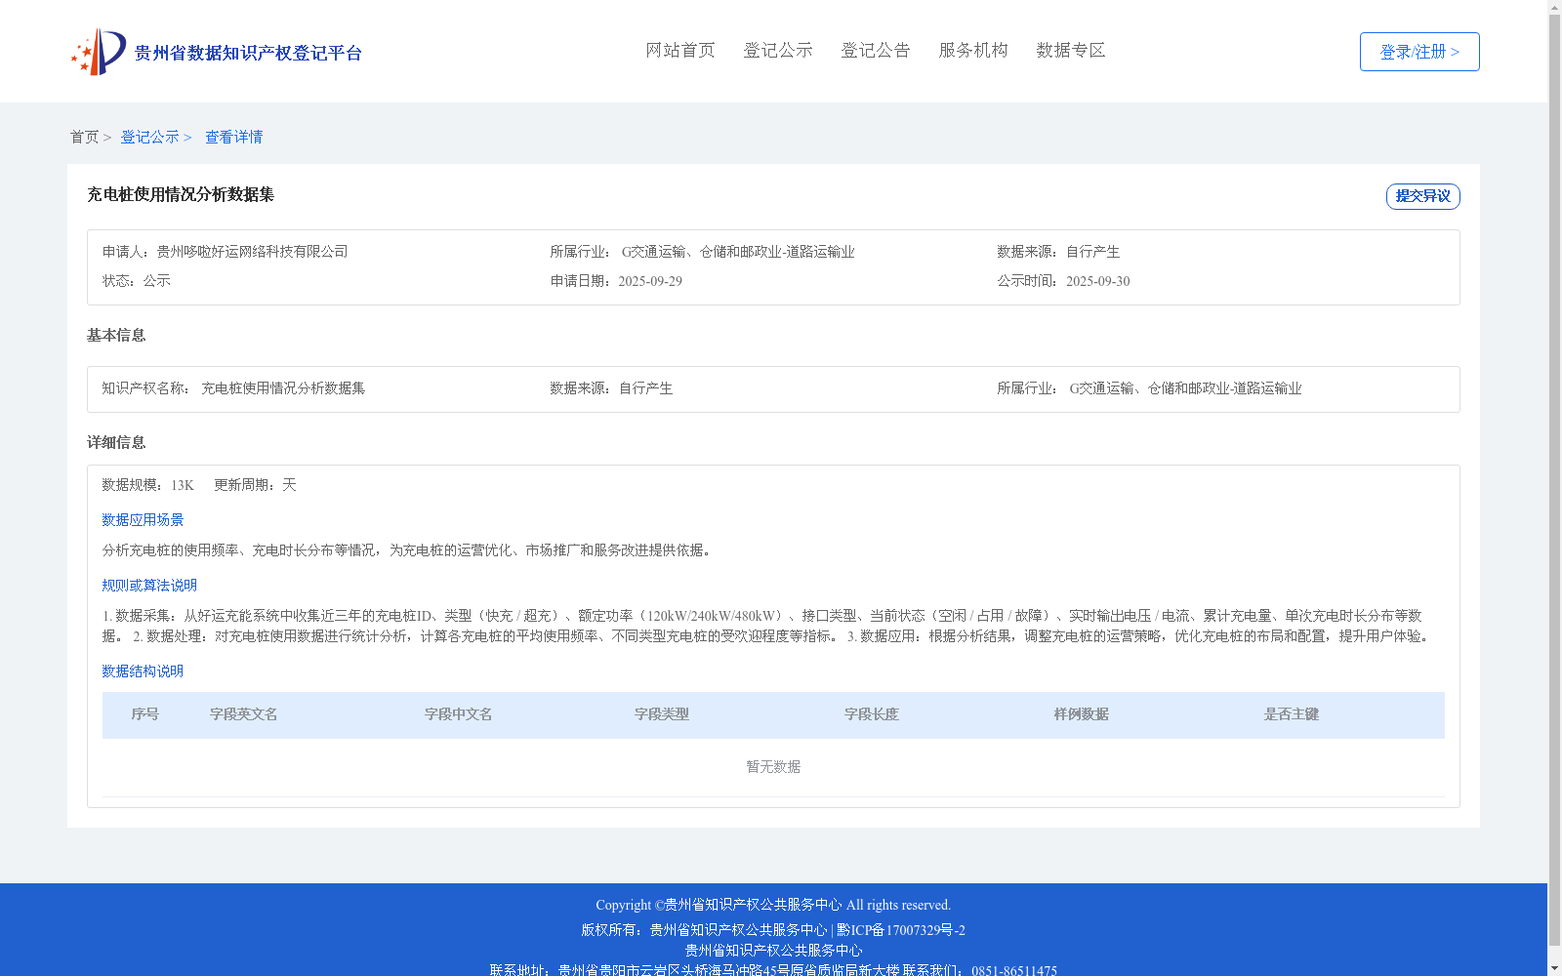This screenshot has height=976, width=1562.
Task: Click the 状态: 公示 text
Action: point(137,281)
